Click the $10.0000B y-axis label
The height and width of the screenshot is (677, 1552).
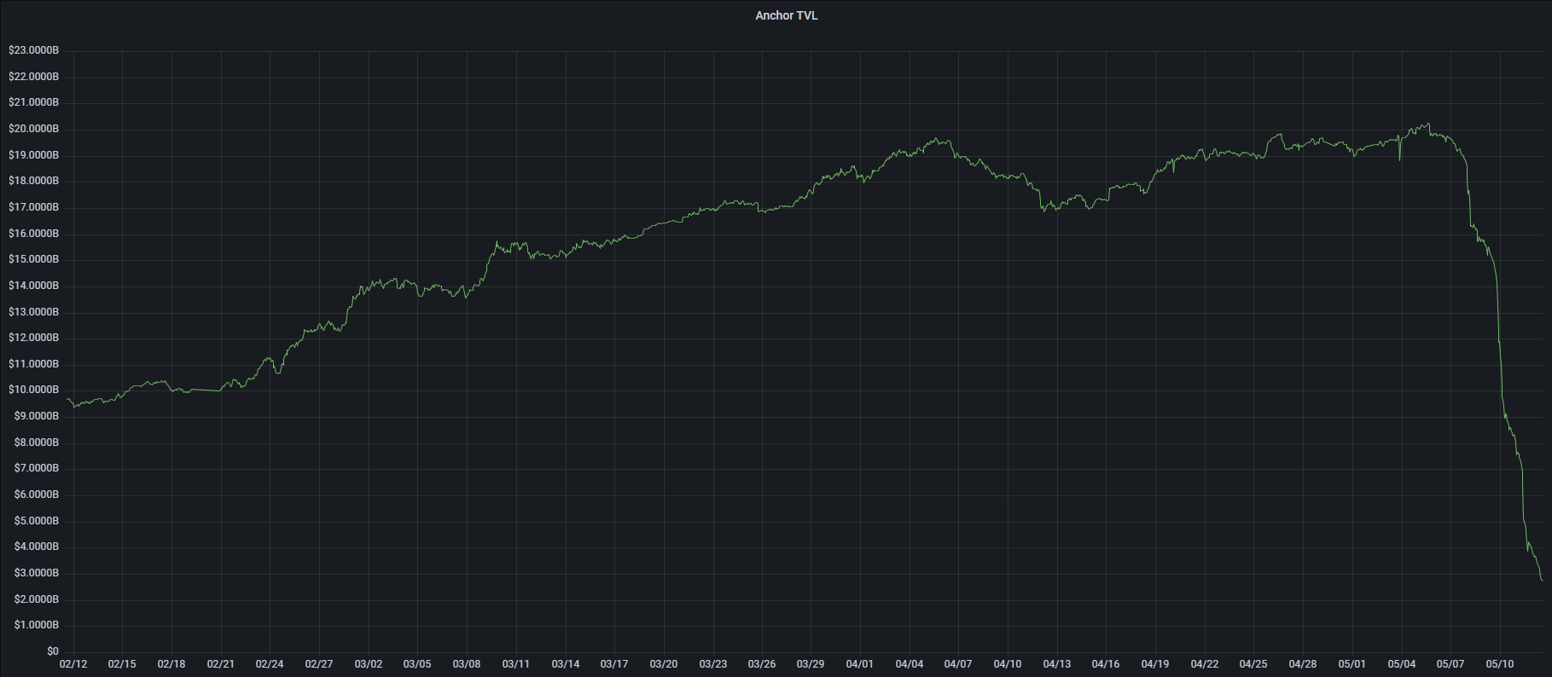pyautogui.click(x=34, y=390)
